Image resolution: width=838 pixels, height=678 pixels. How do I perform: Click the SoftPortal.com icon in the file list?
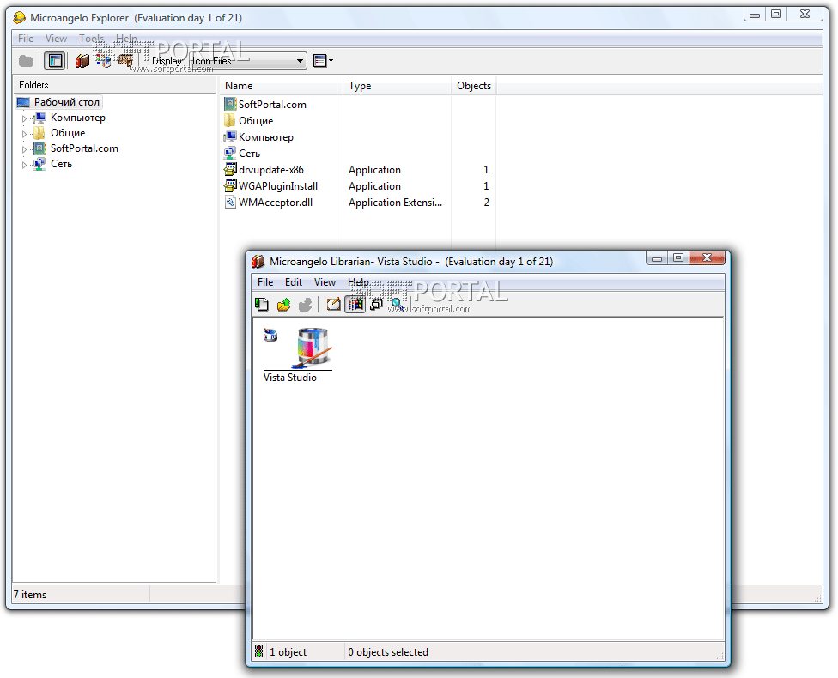click(x=230, y=105)
